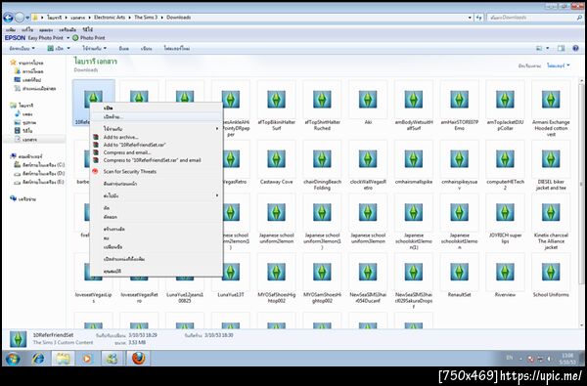Click the Photo Print button label
Viewport: 587px width, 386px height.
tap(93, 38)
